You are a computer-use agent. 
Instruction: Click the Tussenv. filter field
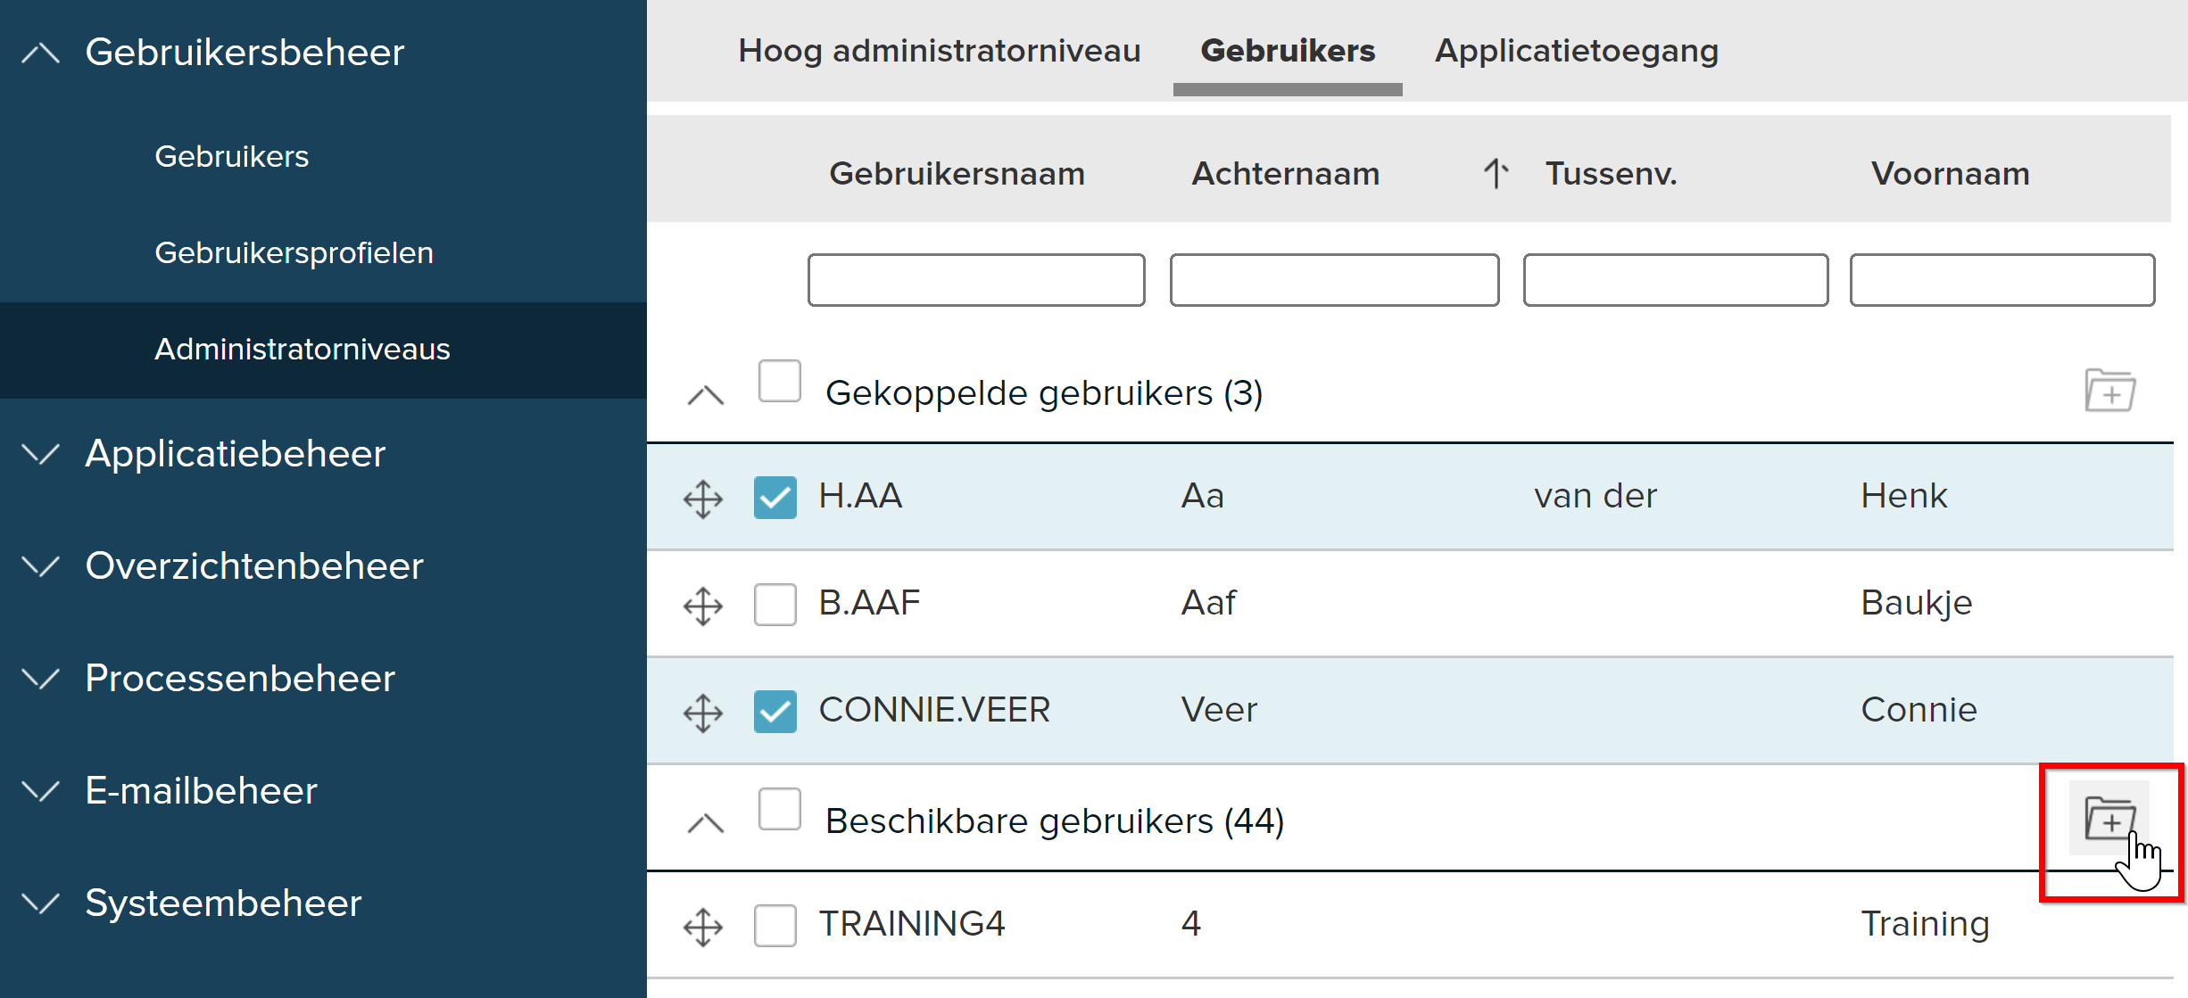pos(1675,280)
